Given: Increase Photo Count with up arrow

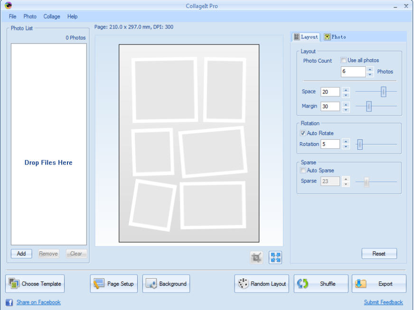Looking at the screenshot, I should [370, 69].
